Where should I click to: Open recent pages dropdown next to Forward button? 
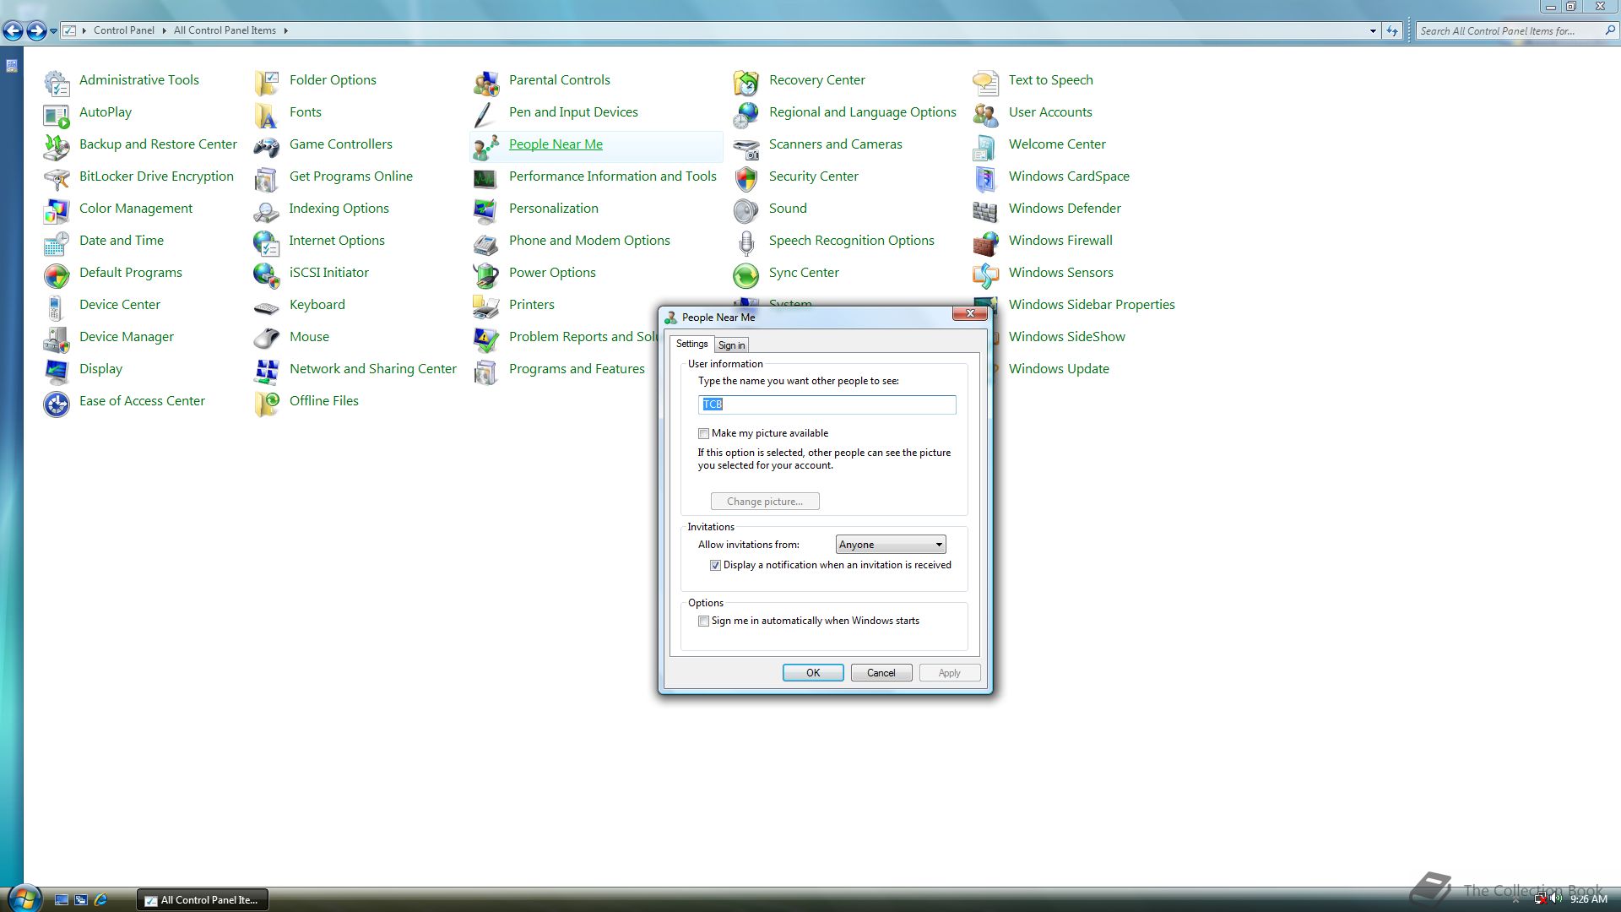click(53, 30)
